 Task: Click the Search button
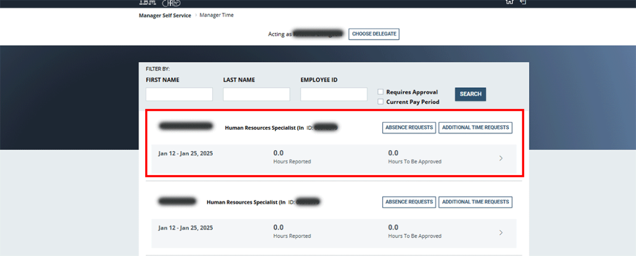pyautogui.click(x=470, y=94)
